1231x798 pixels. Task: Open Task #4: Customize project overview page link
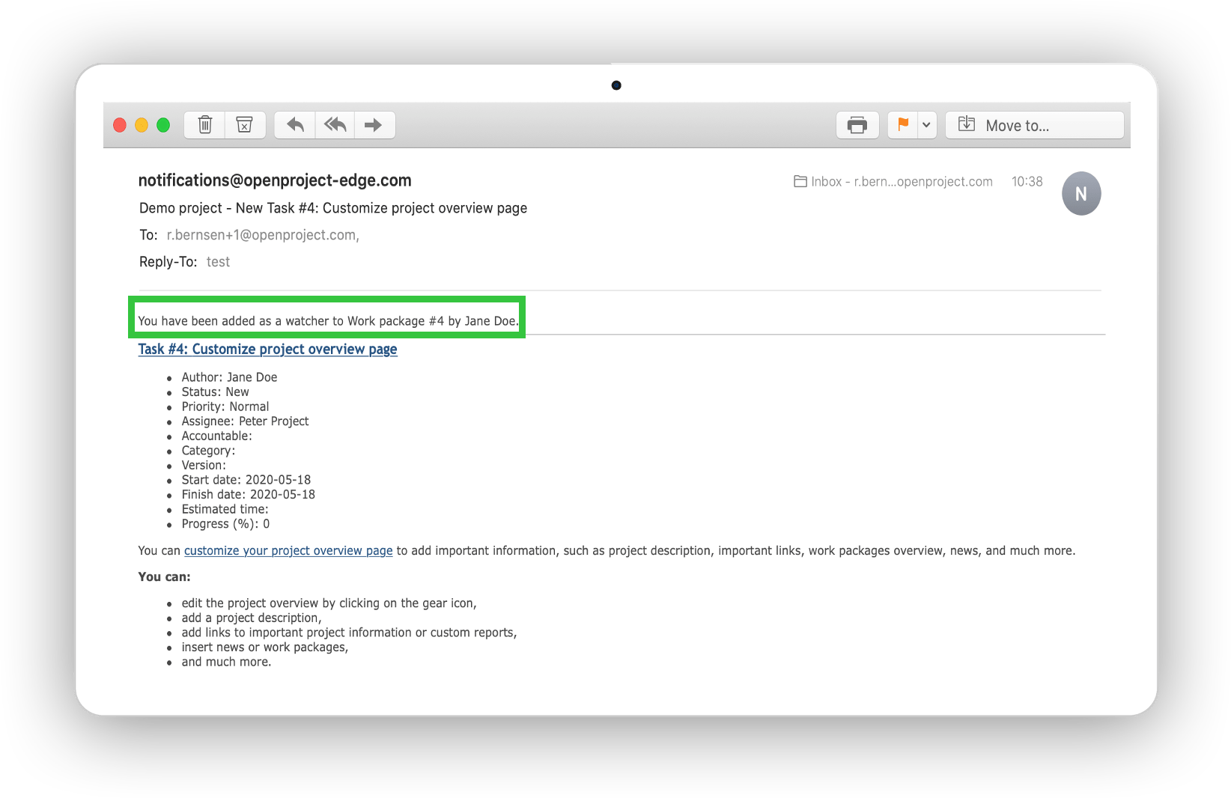(267, 349)
